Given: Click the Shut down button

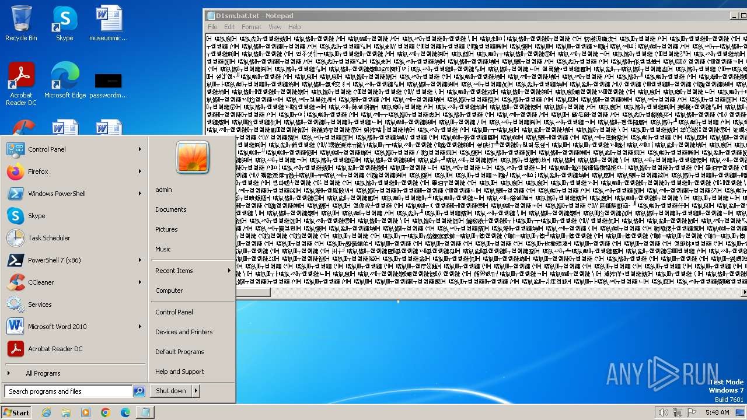Looking at the screenshot, I should (x=171, y=391).
